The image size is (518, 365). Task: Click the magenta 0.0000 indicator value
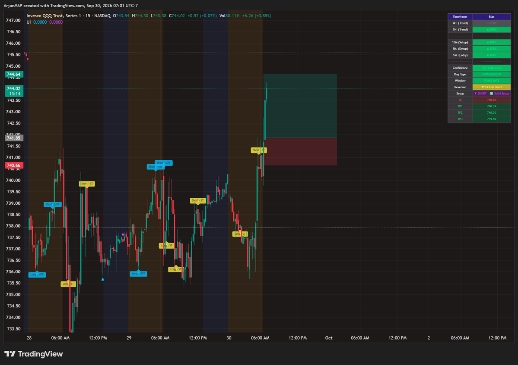click(x=56, y=22)
